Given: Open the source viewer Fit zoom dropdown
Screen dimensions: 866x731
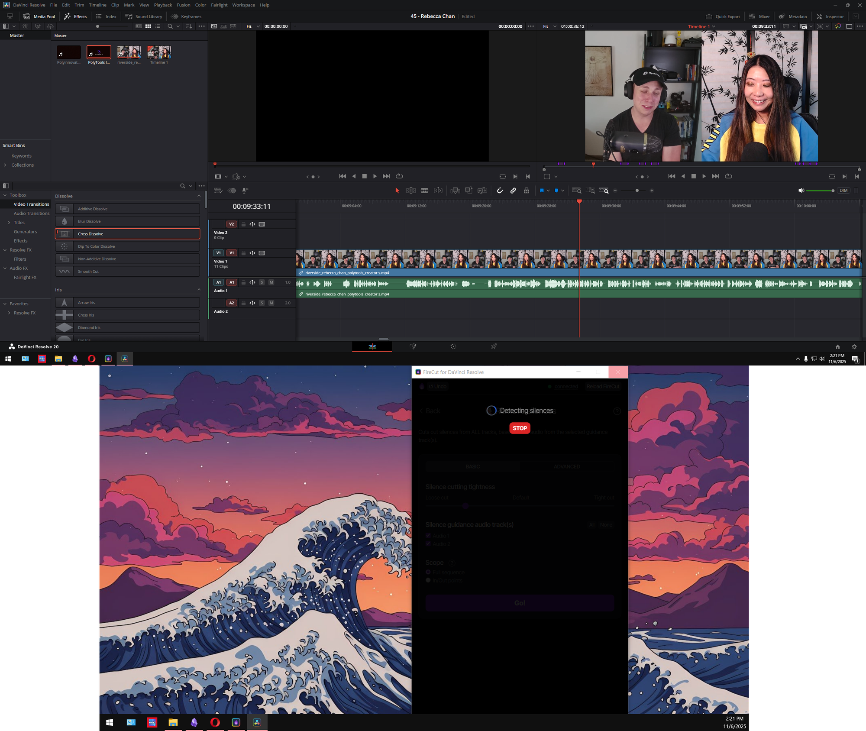Looking at the screenshot, I should pyautogui.click(x=253, y=26).
